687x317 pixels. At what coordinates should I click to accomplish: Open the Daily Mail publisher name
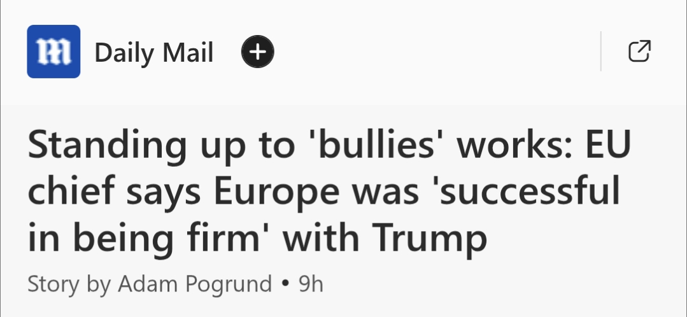(x=153, y=52)
